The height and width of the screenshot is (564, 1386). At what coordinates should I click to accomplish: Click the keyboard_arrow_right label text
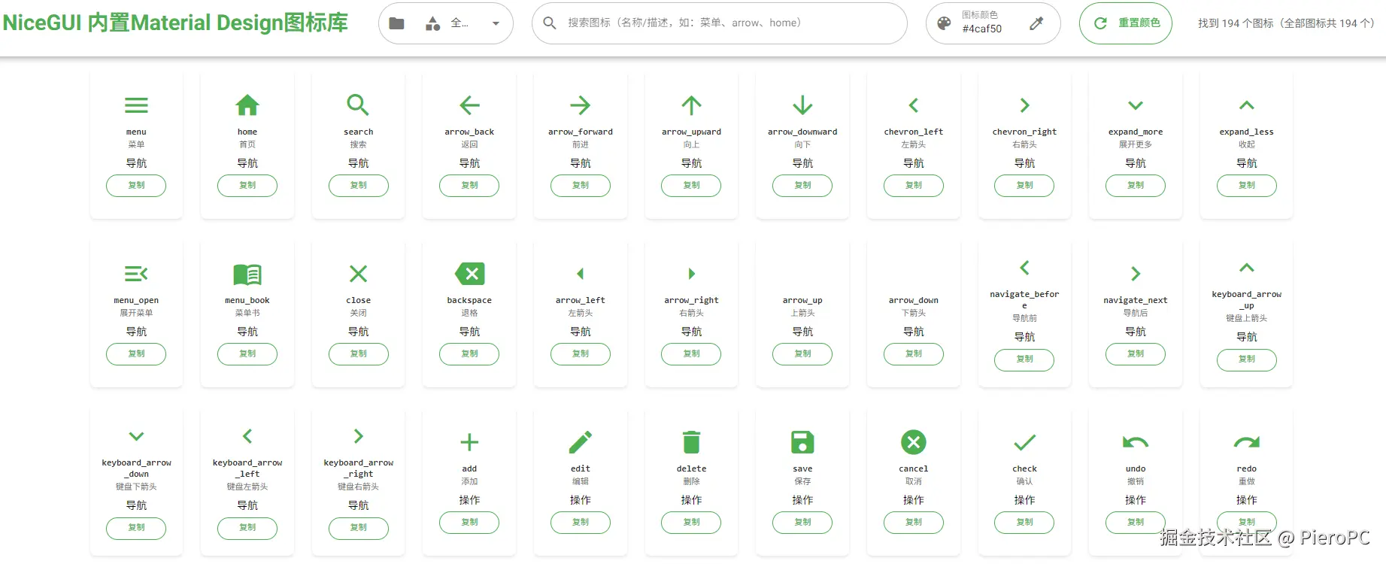(x=359, y=468)
